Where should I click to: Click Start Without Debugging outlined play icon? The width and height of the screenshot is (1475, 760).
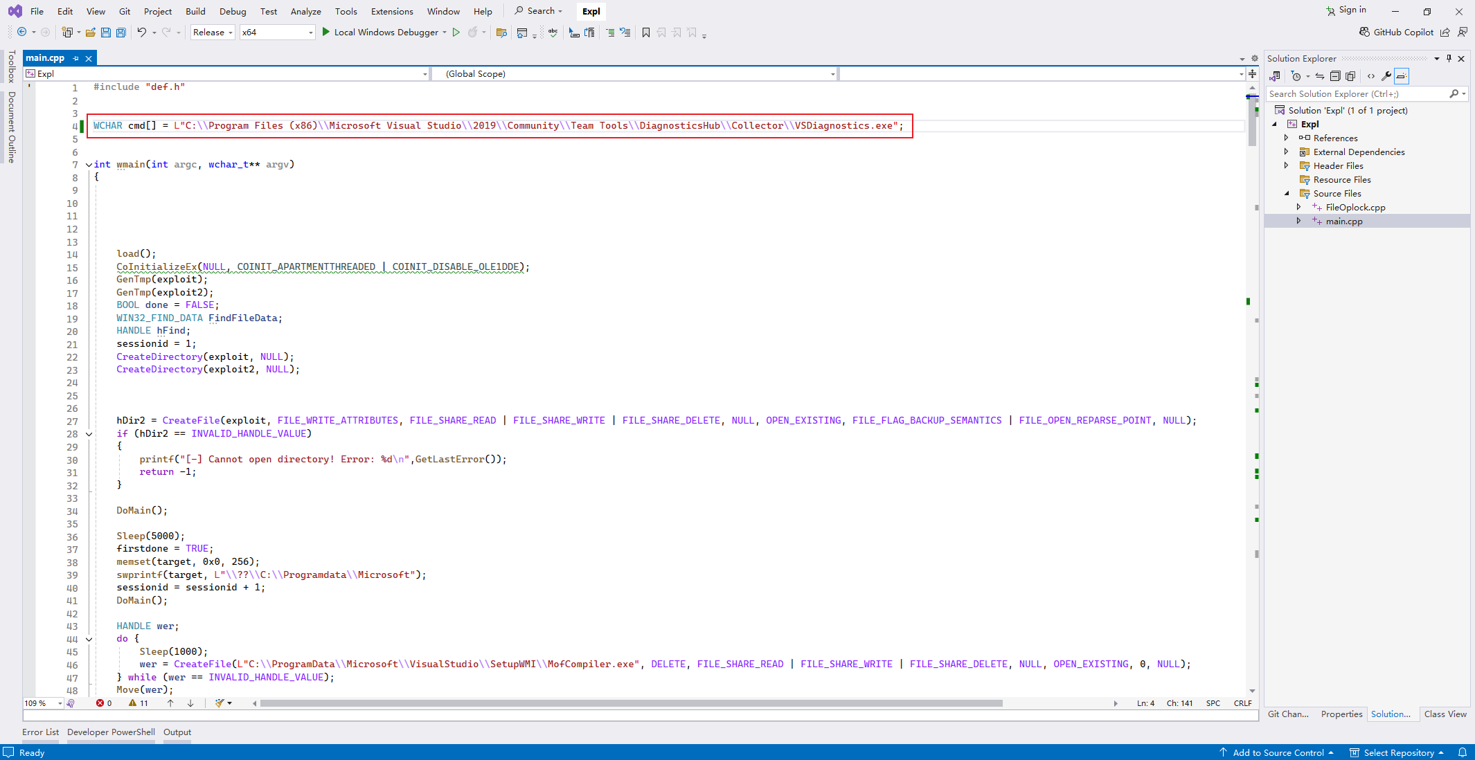(x=456, y=32)
